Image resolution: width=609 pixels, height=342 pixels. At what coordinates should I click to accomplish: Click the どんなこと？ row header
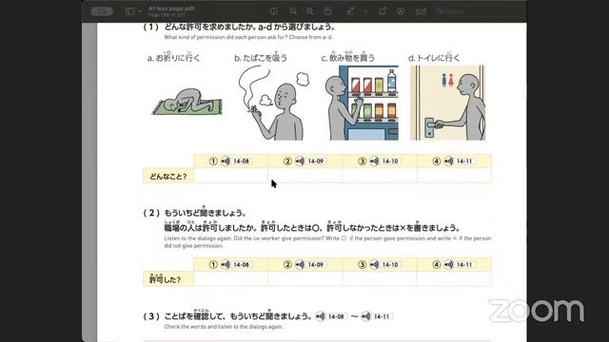click(x=168, y=176)
